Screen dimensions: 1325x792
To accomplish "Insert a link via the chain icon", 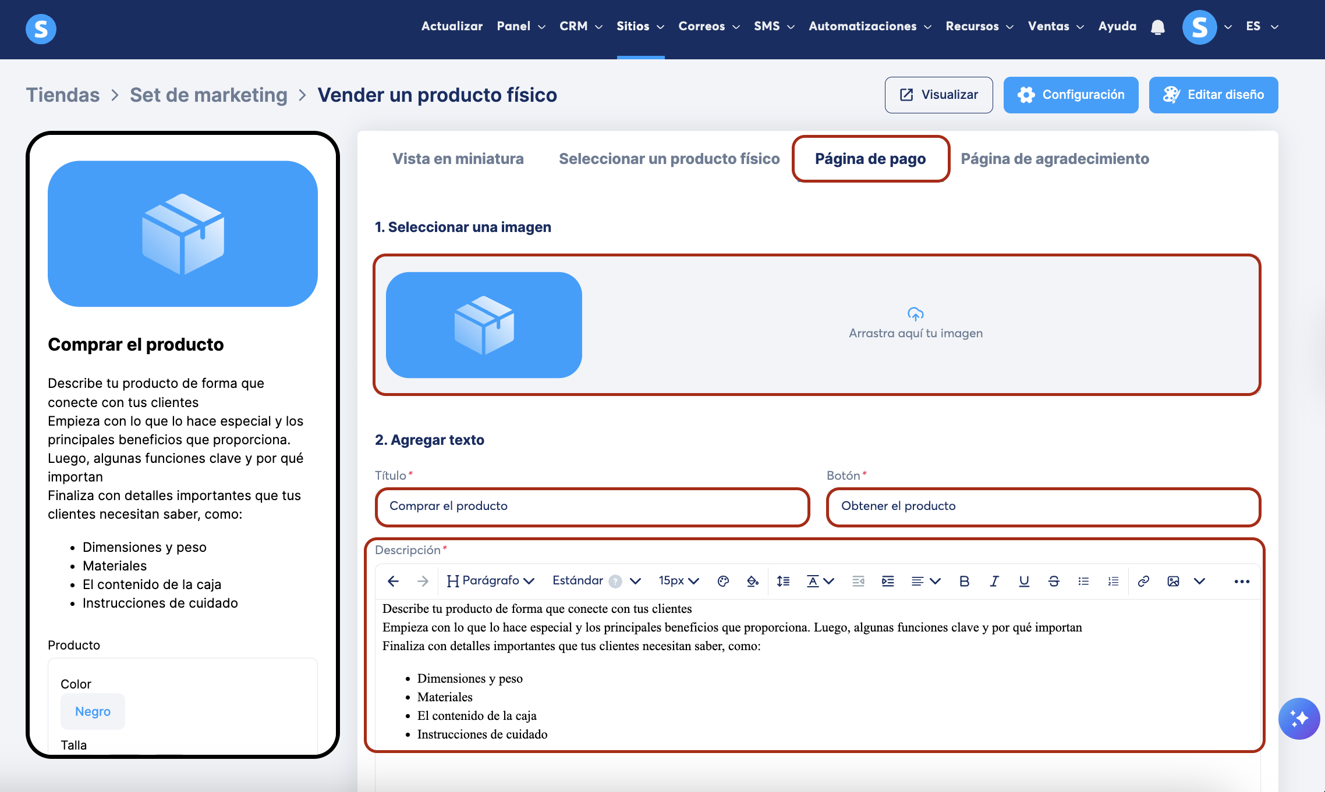I will coord(1143,581).
